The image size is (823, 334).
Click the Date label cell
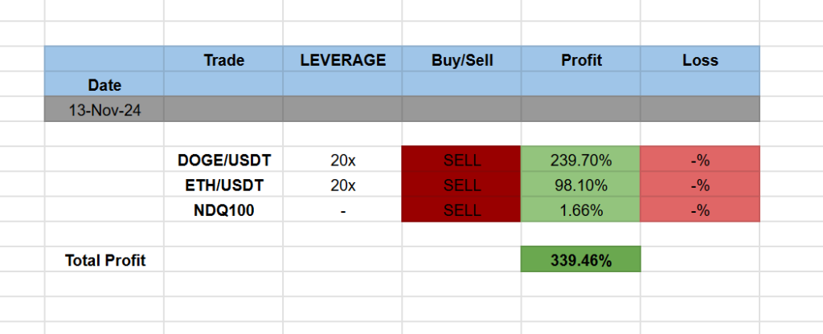104,84
